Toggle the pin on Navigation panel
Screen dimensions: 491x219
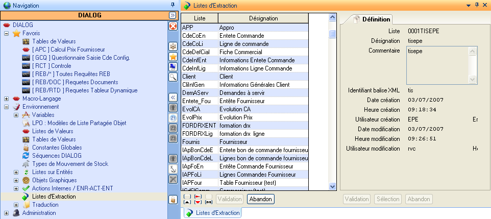(x=173, y=5)
